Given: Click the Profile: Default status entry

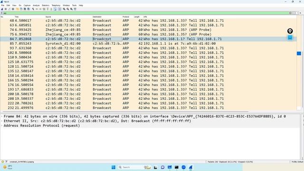Looking at the screenshot, I should [x=297, y=161].
